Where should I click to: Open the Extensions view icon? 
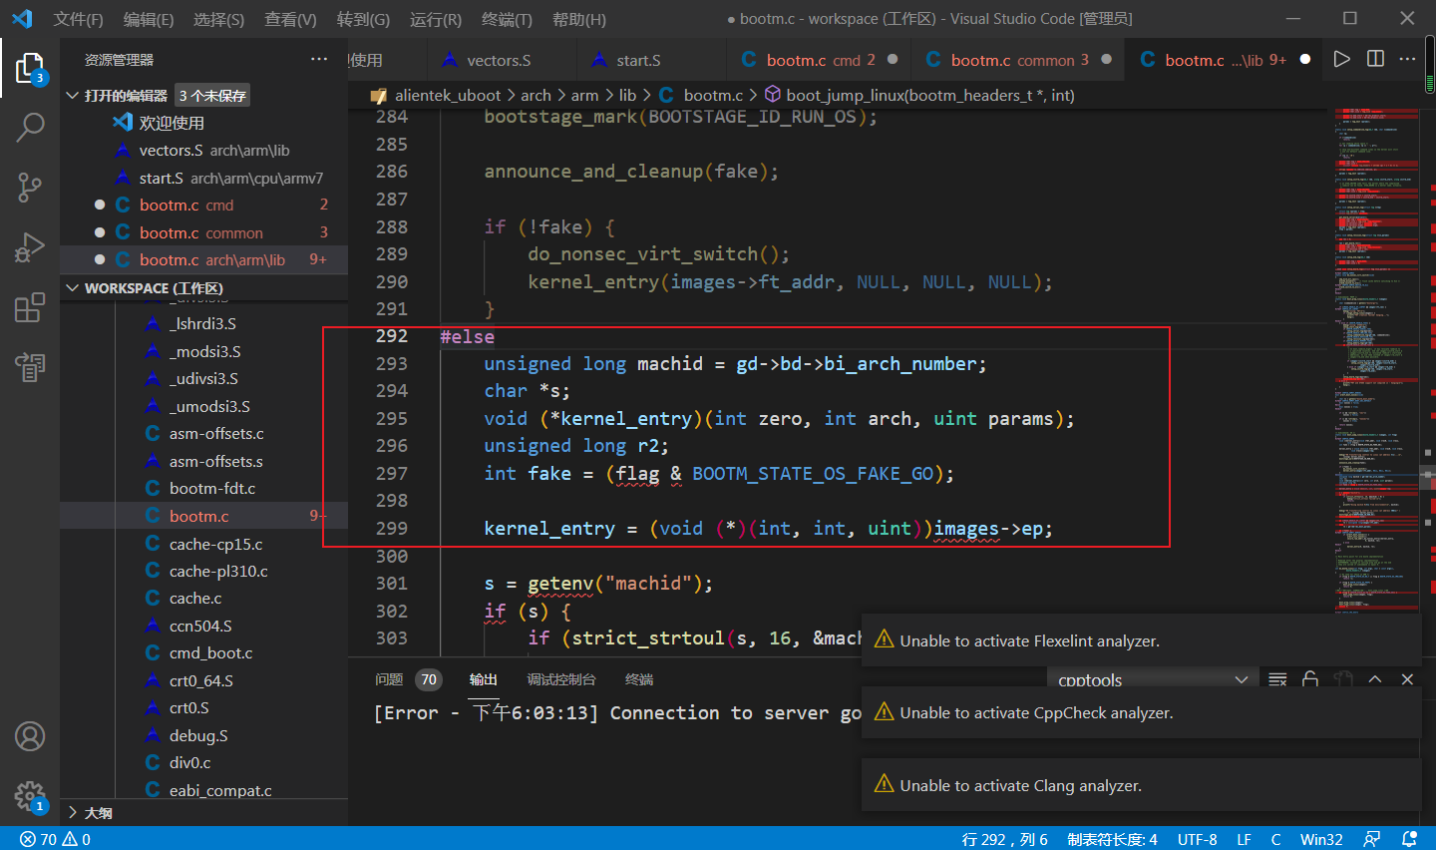30,307
